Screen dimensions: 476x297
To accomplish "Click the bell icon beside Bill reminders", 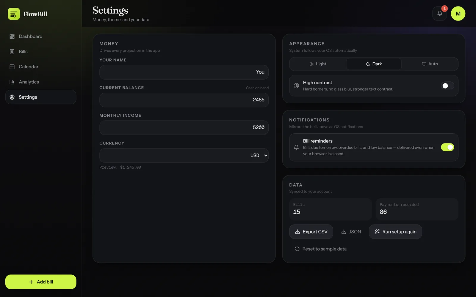I will click(x=296, y=147).
